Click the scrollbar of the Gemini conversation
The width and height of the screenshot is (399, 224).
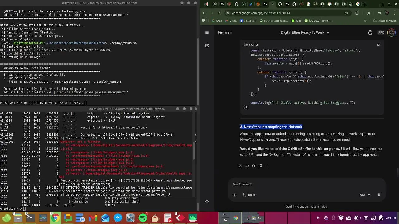[x=397, y=172]
